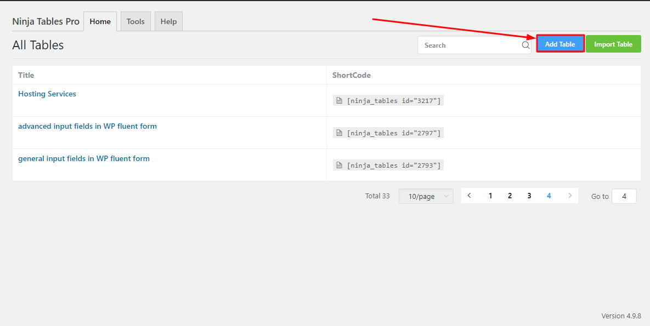
Task: Open the Hosting Services table
Action: [x=47, y=94]
